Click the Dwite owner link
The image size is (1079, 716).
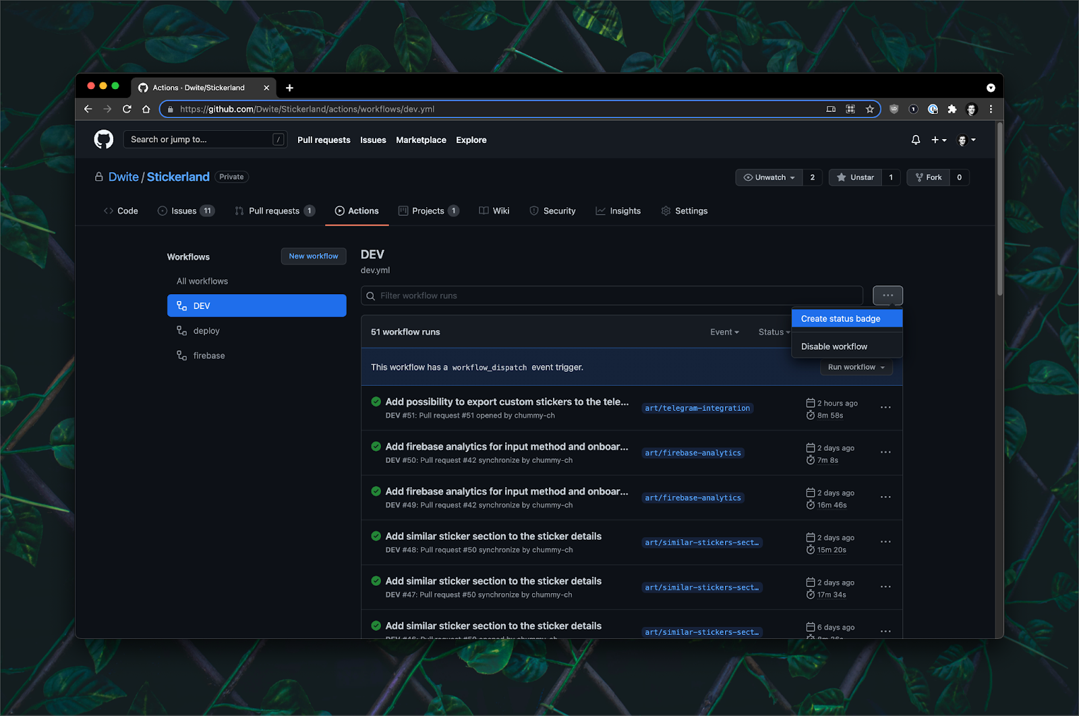click(x=123, y=177)
